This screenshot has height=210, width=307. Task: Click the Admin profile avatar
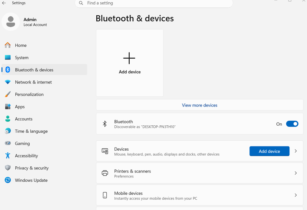11,22
